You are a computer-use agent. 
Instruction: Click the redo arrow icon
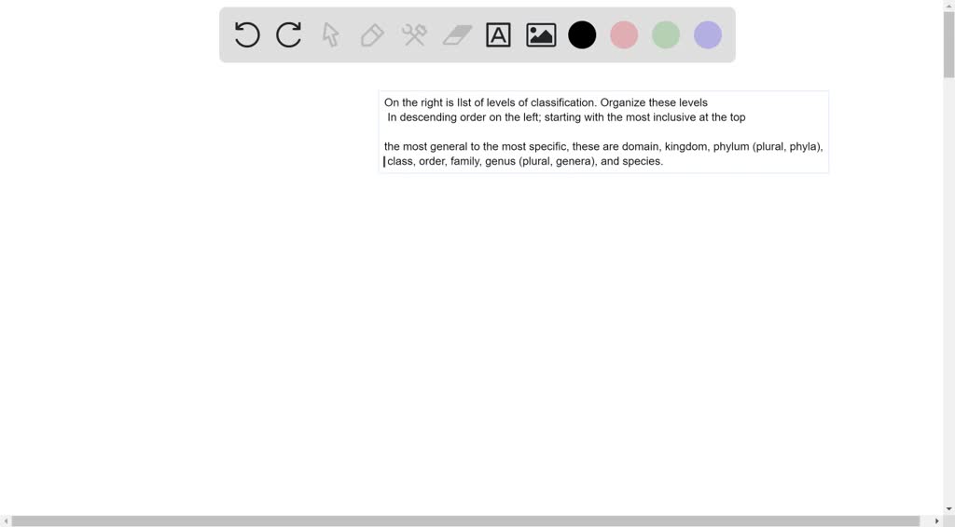[x=289, y=34]
